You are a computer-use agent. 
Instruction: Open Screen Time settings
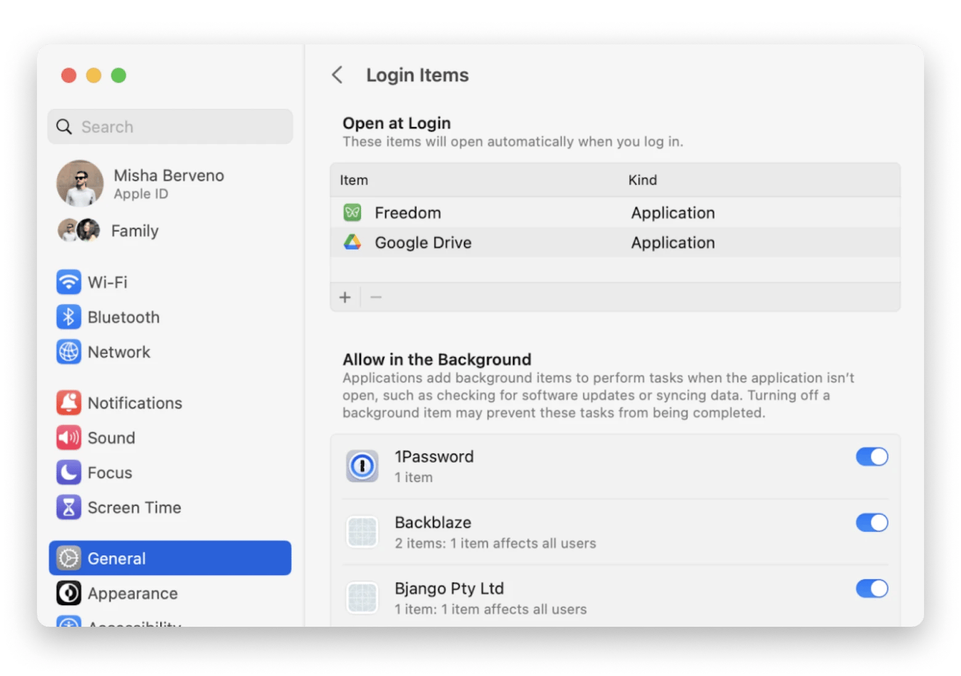pyautogui.click(x=170, y=507)
